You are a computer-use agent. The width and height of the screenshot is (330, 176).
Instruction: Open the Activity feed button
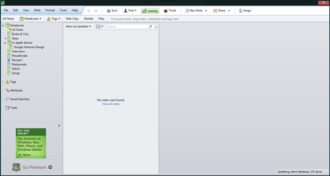pos(150,11)
